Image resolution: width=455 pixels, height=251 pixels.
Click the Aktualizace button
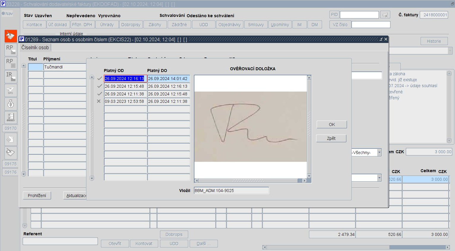point(75,196)
